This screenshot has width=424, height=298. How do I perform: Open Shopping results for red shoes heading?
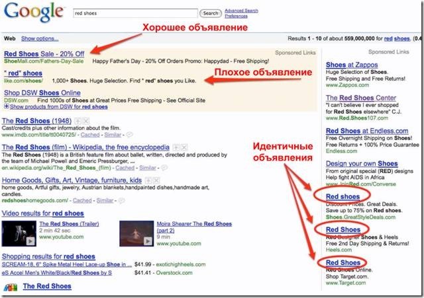point(48,256)
